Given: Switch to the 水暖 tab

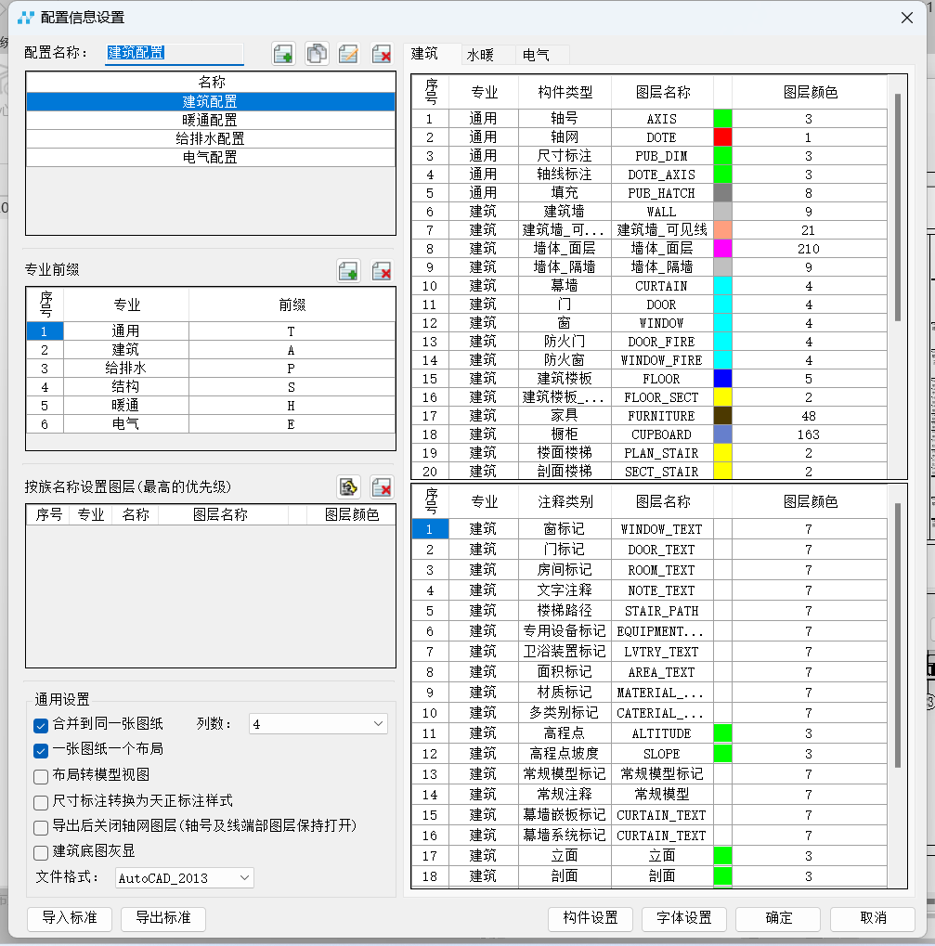Looking at the screenshot, I should pos(480,55).
